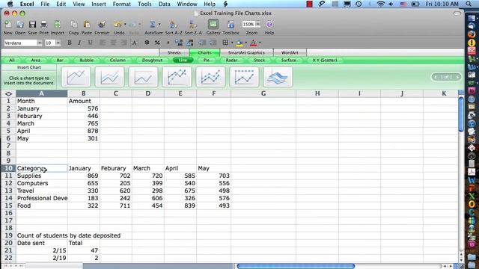Select the X Y (Scatter) chart category

click(325, 60)
